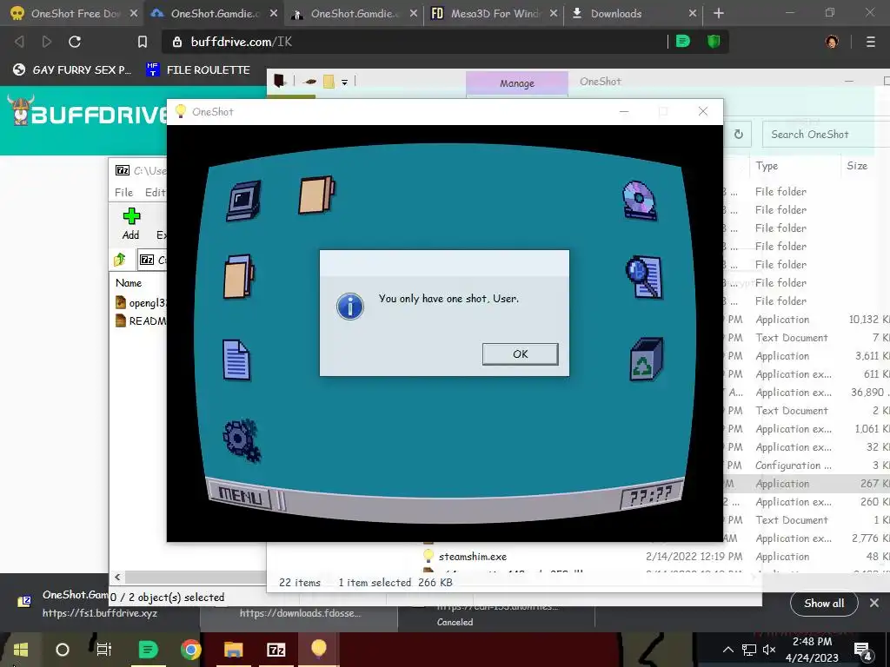Sort by Size column in Explorer
Image resolution: width=890 pixels, height=667 pixels.
pos(857,166)
